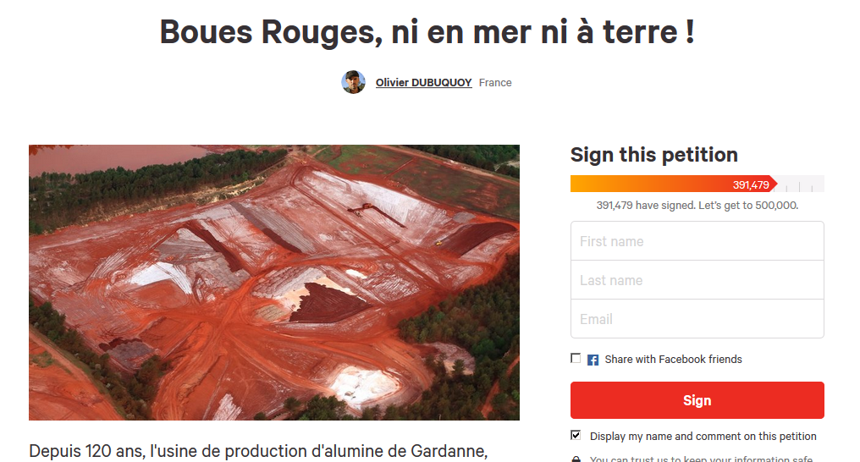Viewport: 860px width, 462px height.
Task: Click Share with Facebook friends label
Action: 674,360
